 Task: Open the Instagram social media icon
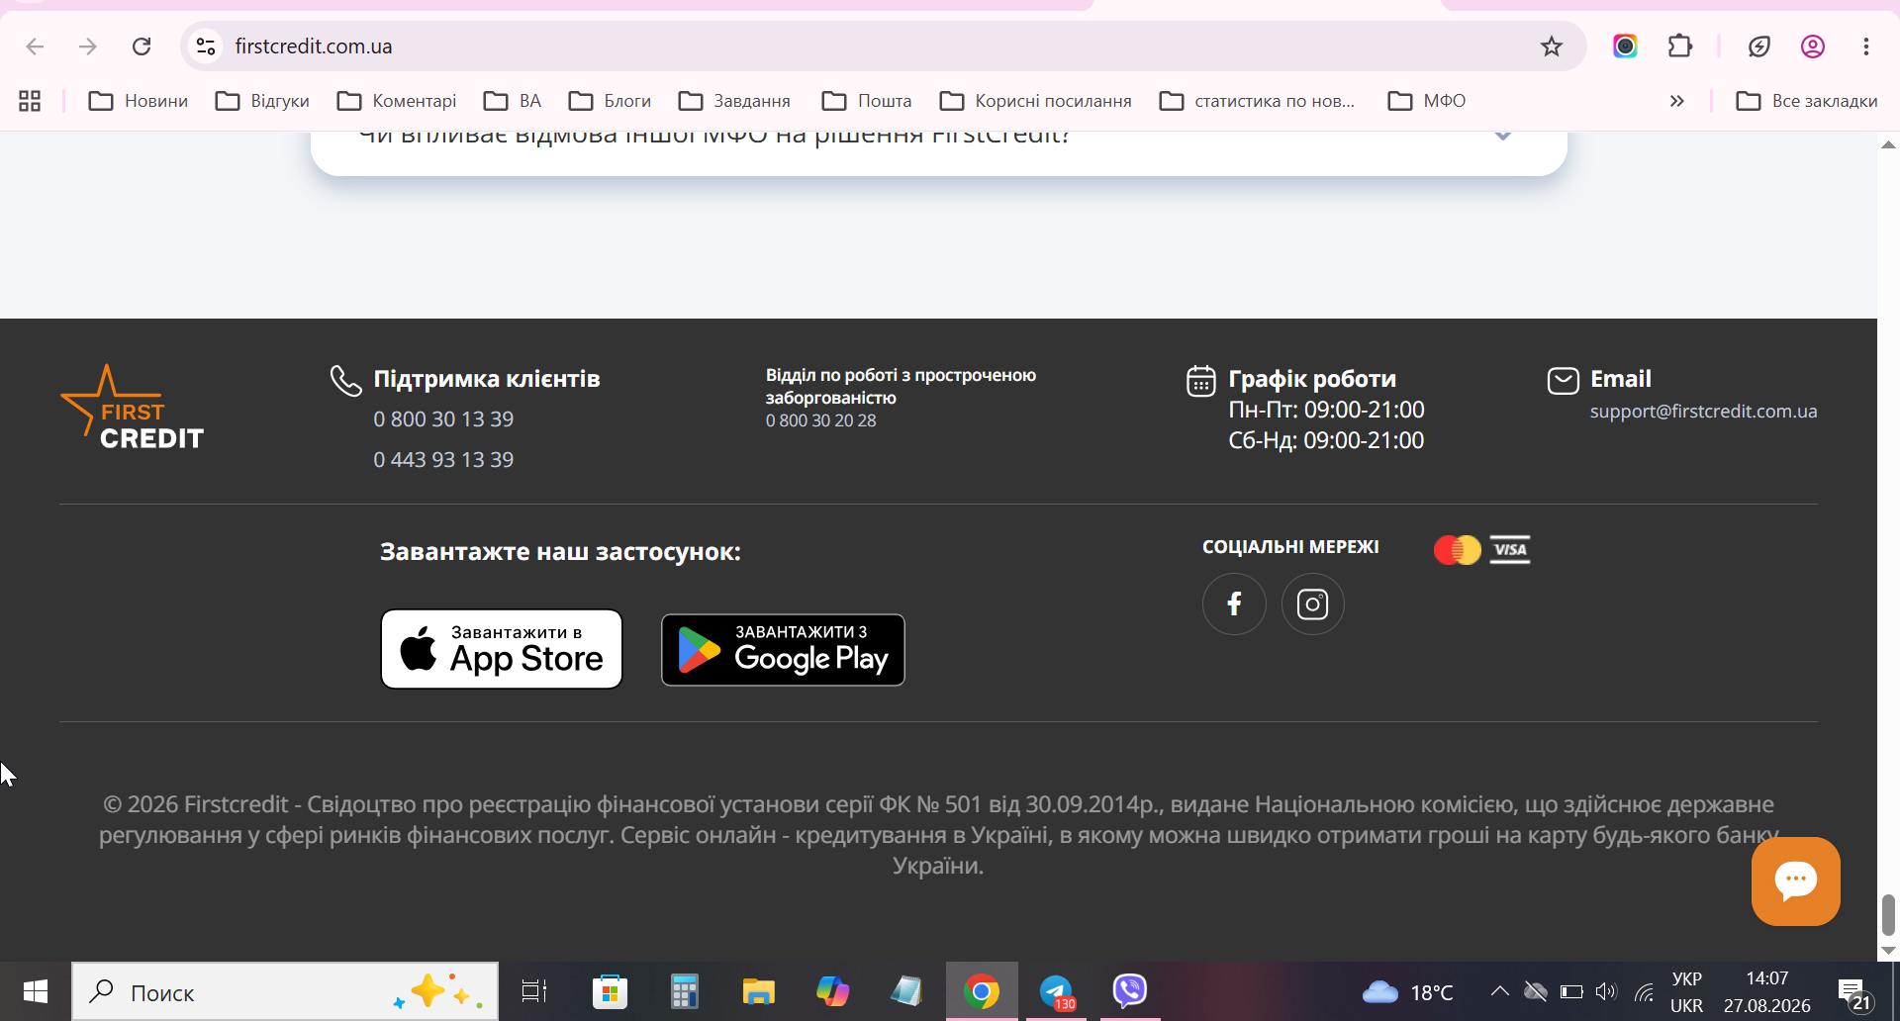click(1312, 603)
